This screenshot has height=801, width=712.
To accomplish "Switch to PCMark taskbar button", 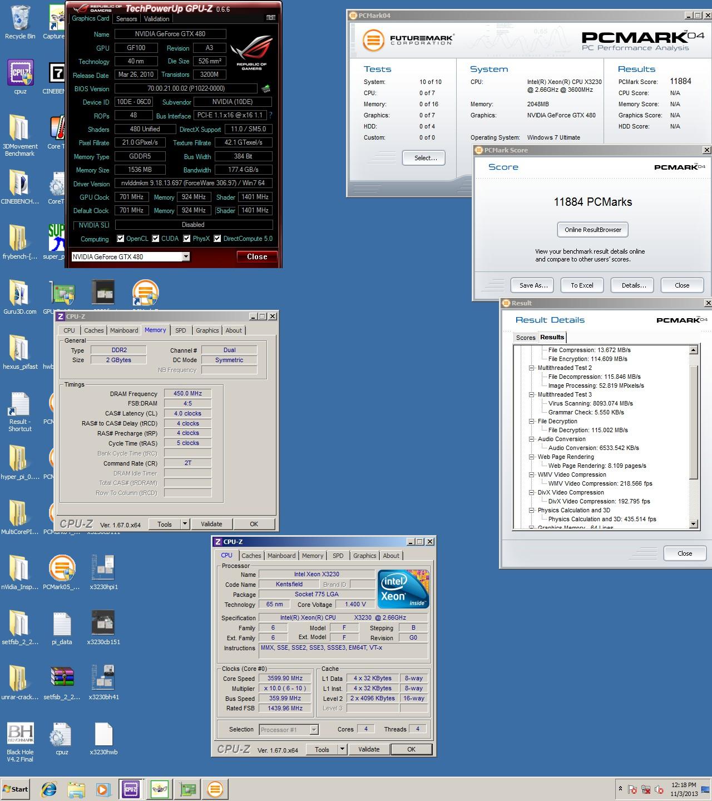I will coord(215,789).
